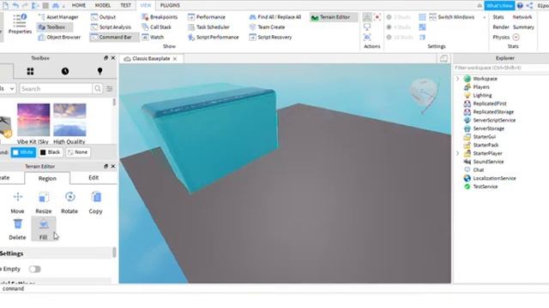Select the 4 Studs grid option
The width and height of the screenshot is (549, 308).
coord(398,27)
